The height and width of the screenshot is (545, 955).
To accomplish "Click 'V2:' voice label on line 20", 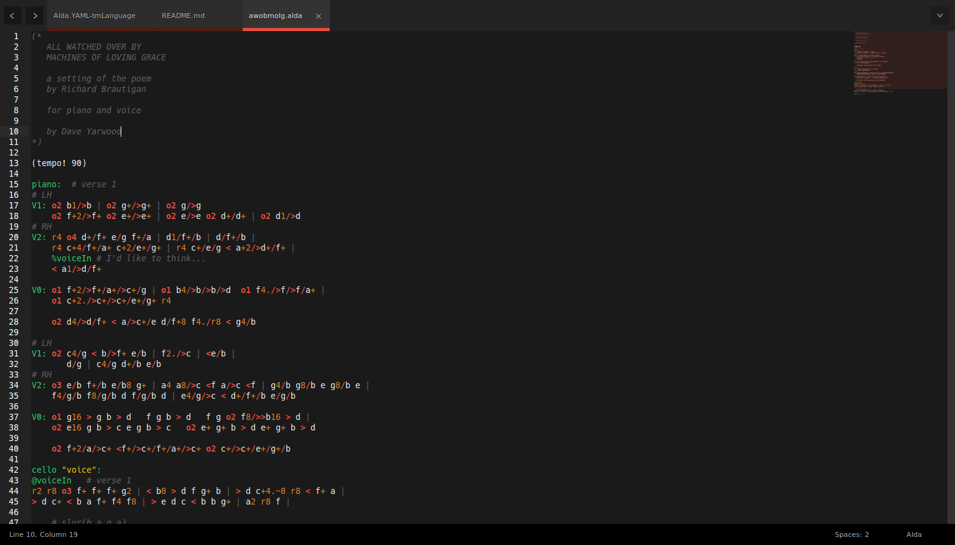I will pyautogui.click(x=39, y=237).
